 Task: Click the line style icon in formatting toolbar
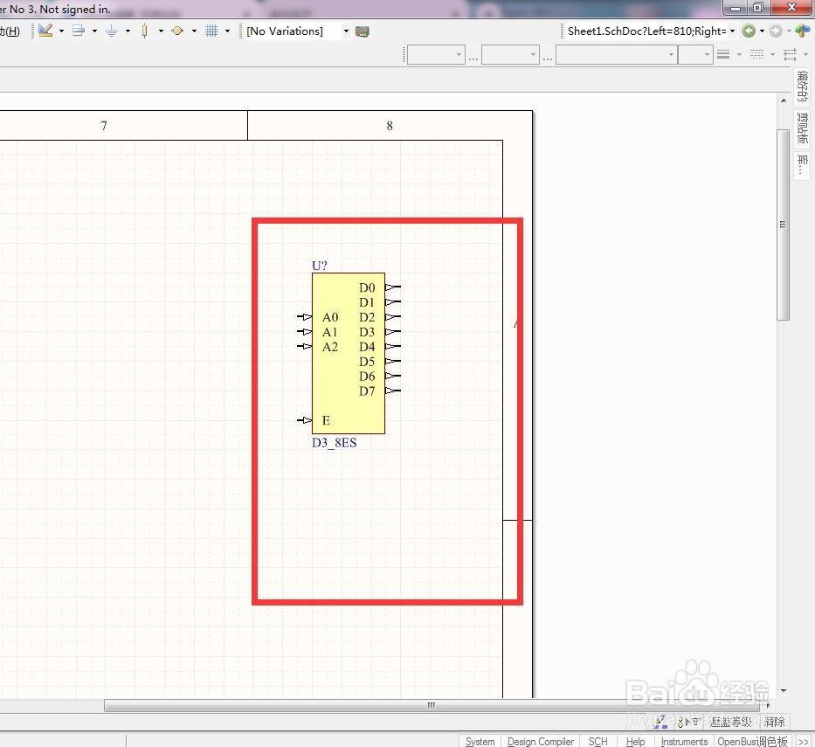723,54
